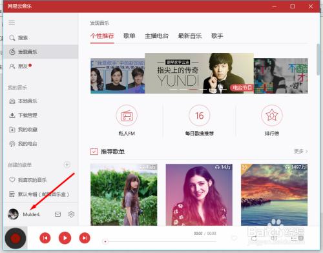323x253 pixels.
Task: Click the user avatar picture
Action: coord(13,214)
